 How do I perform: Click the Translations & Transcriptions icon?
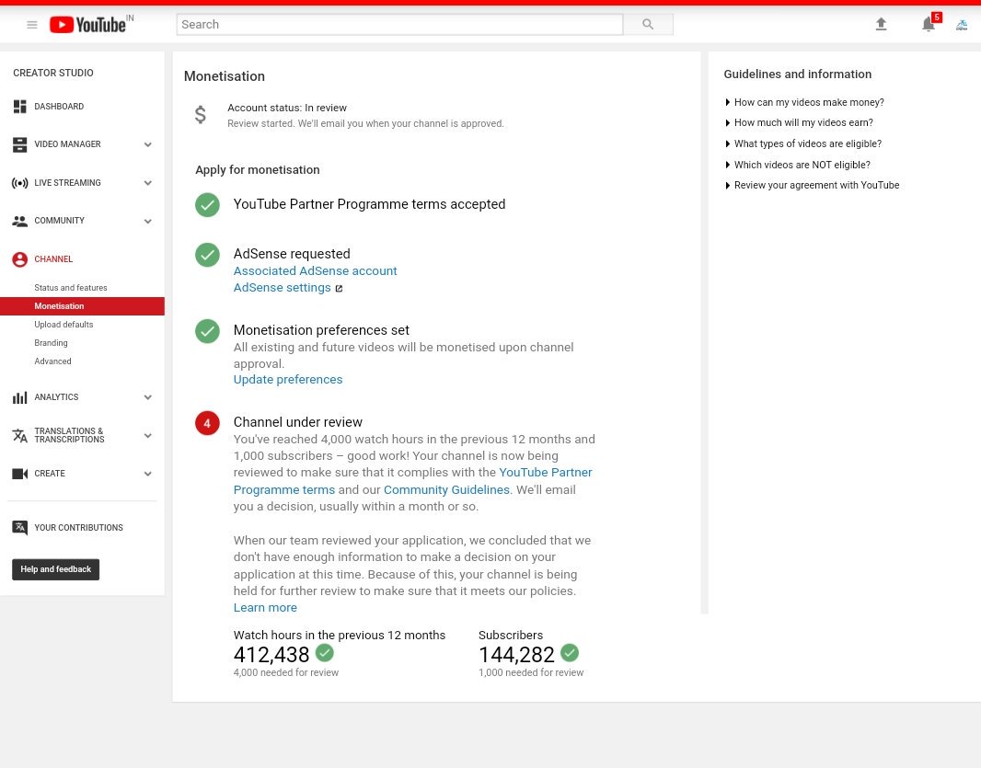[x=20, y=435]
